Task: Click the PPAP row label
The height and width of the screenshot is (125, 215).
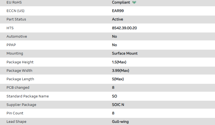Action: point(11,45)
